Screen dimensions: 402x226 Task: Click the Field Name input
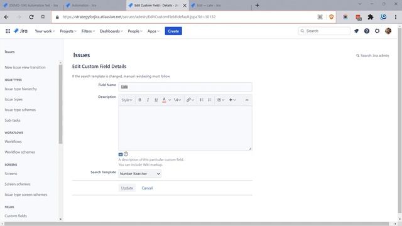tap(185, 87)
